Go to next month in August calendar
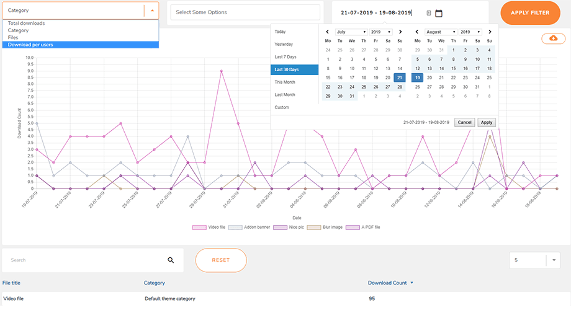 (x=491, y=32)
